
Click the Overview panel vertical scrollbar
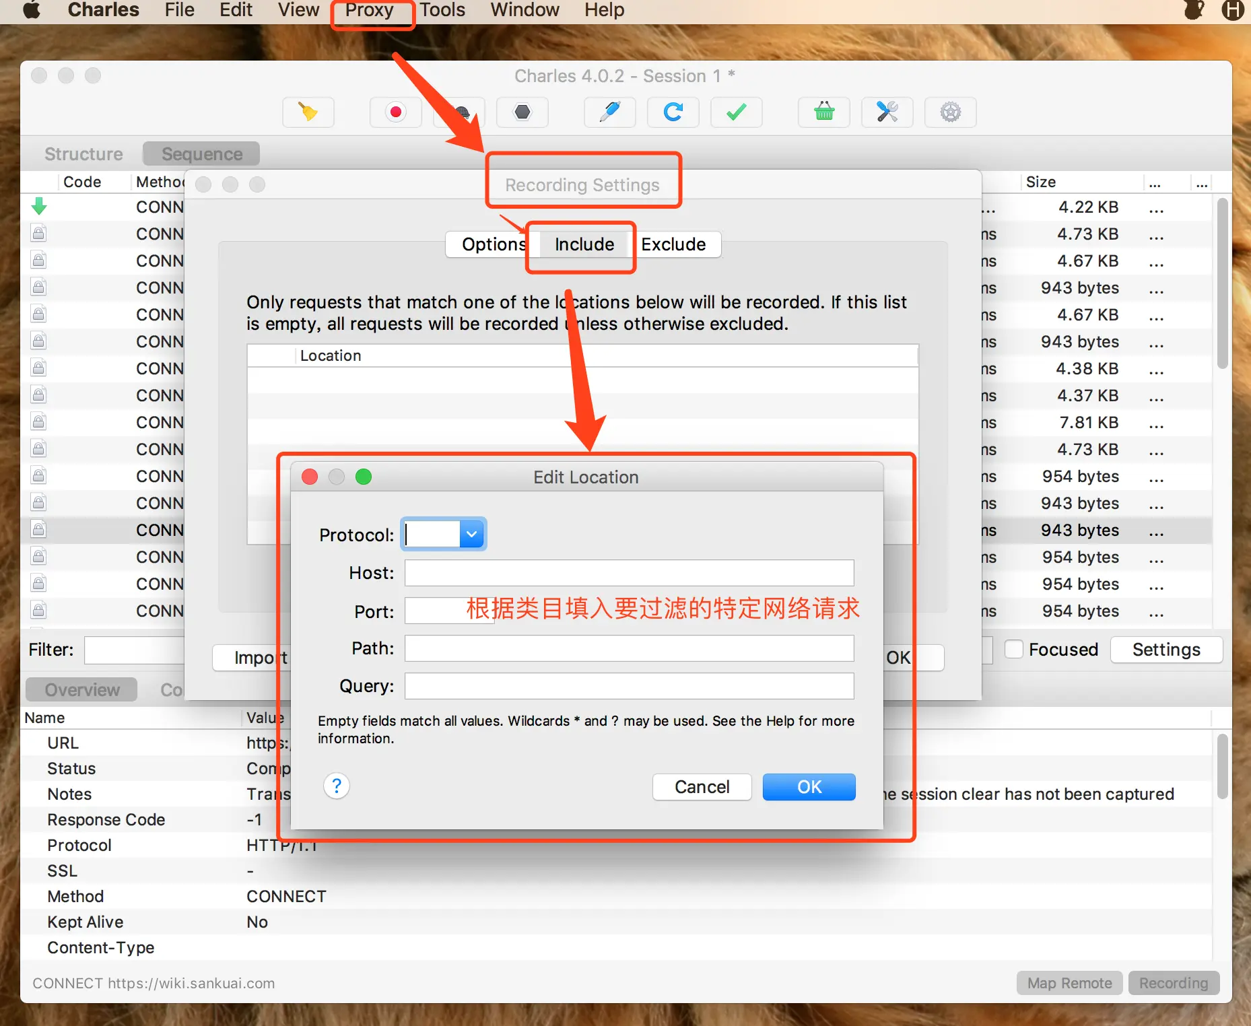coord(1223,766)
